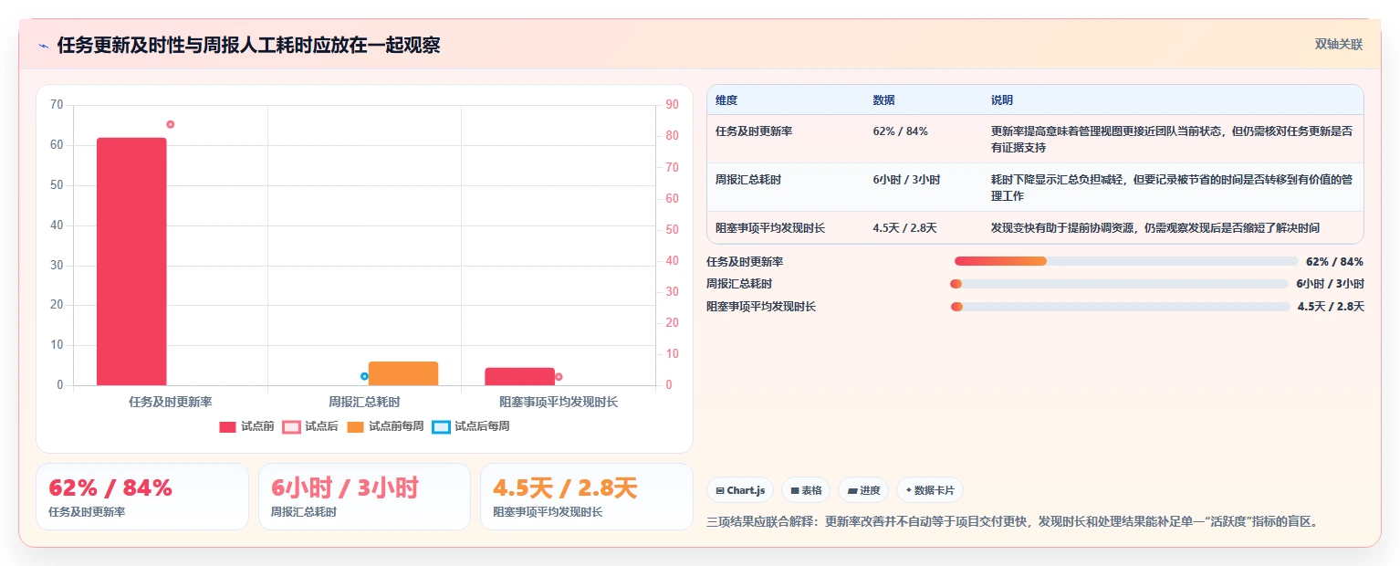Click the 任务及时更新率 progress bar
Screen dimensions: 1400x566
(x=1126, y=261)
